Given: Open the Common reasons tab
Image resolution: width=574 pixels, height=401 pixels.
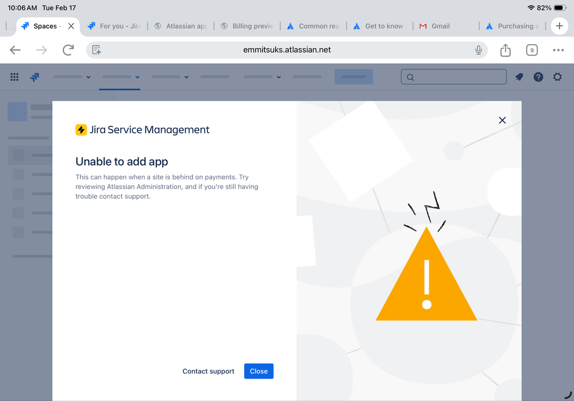Looking at the screenshot, I should pyautogui.click(x=313, y=26).
